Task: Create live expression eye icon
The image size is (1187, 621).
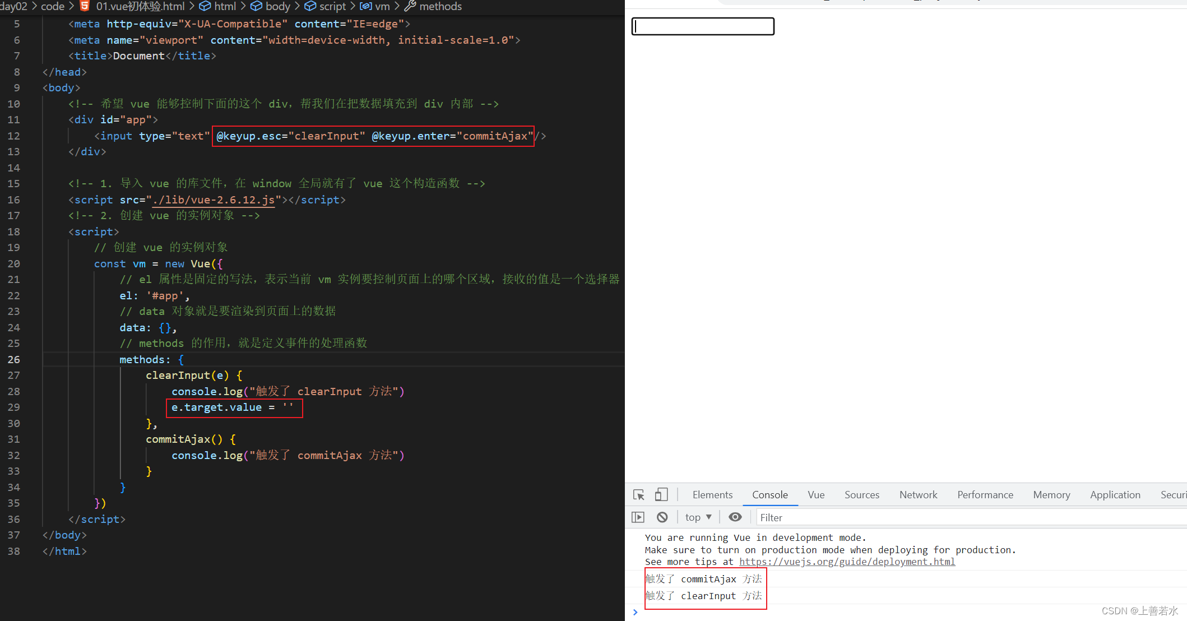Action: coord(735,517)
